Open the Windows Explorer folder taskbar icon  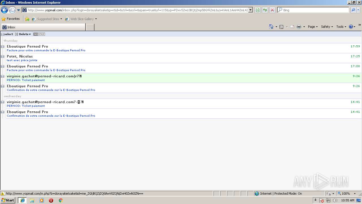(x=32, y=200)
